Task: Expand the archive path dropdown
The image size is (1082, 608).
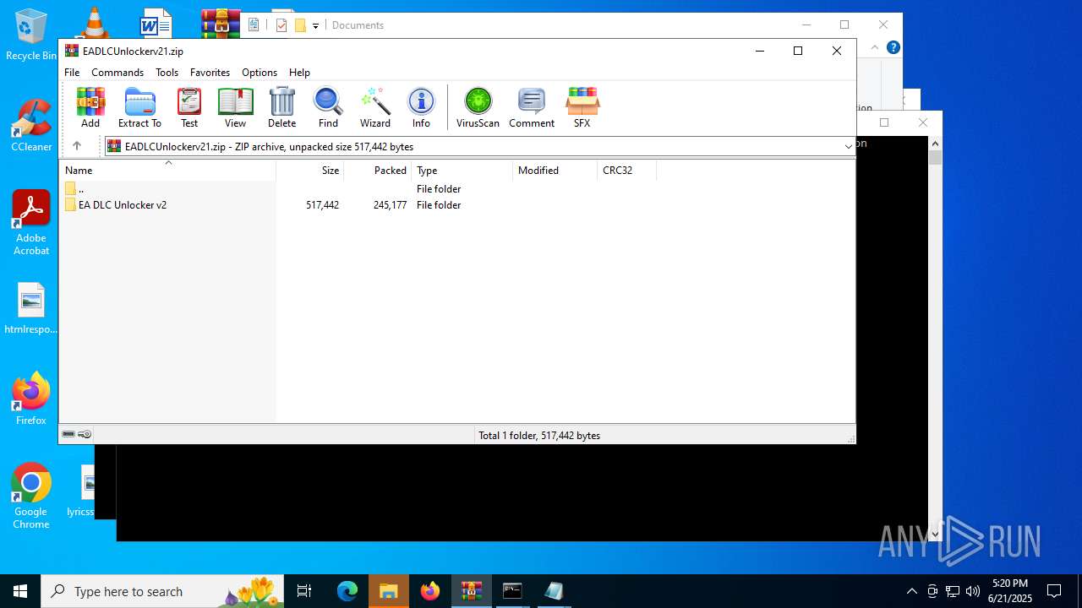Action: (x=849, y=146)
